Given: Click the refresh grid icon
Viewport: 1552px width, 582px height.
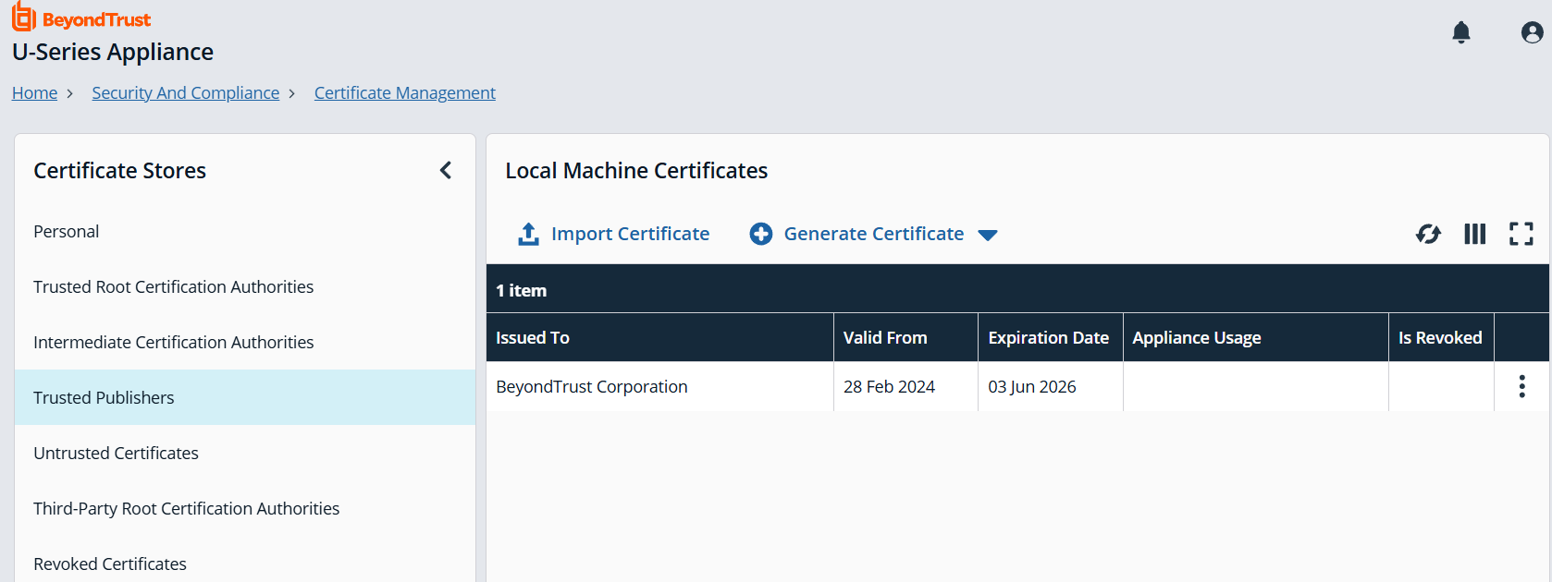Looking at the screenshot, I should pos(1428,235).
